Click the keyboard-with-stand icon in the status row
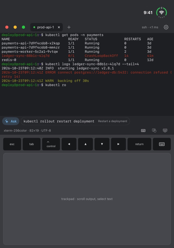 click(165, 130)
